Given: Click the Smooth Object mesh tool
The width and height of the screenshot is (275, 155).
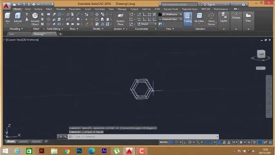Looking at the screenshot, I should point(35,19).
